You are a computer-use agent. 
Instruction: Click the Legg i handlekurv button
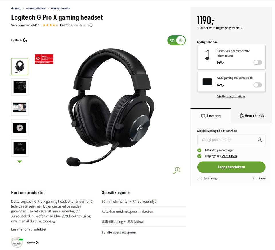point(231,167)
